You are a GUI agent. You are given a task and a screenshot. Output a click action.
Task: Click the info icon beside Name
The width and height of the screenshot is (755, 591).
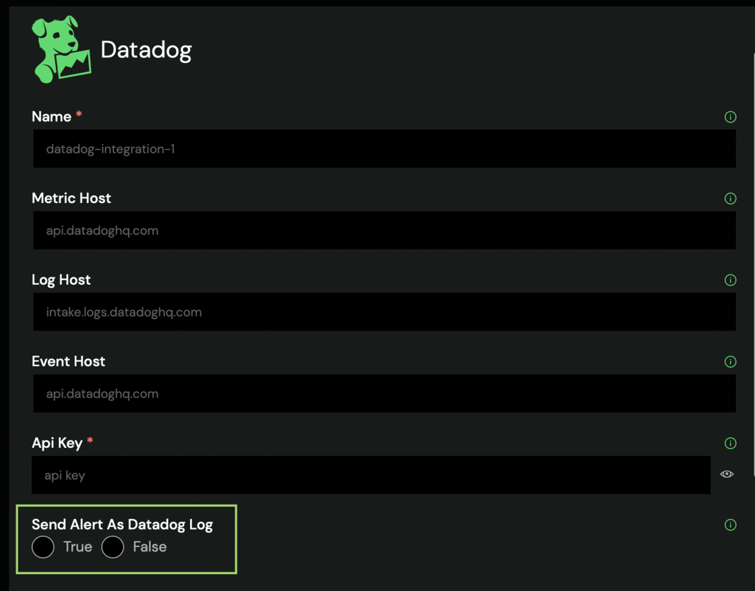(730, 117)
